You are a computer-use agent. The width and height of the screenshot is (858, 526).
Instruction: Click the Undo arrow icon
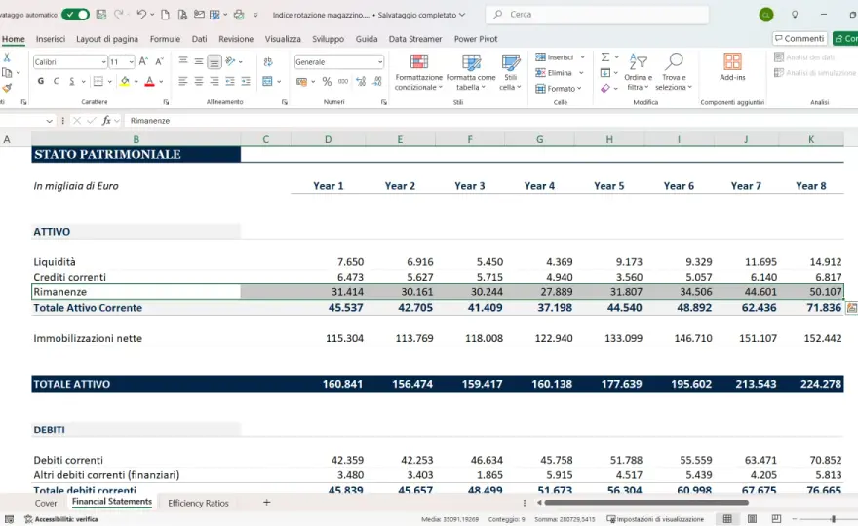tap(141, 15)
